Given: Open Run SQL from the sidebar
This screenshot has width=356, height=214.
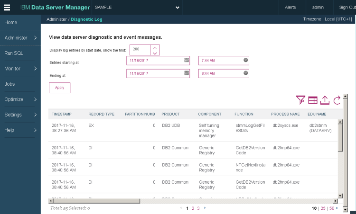Looking at the screenshot, I should click(x=20, y=53).
